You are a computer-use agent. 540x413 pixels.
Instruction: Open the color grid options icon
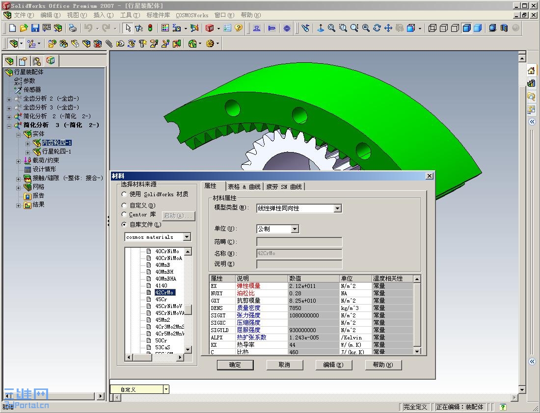pos(165,28)
